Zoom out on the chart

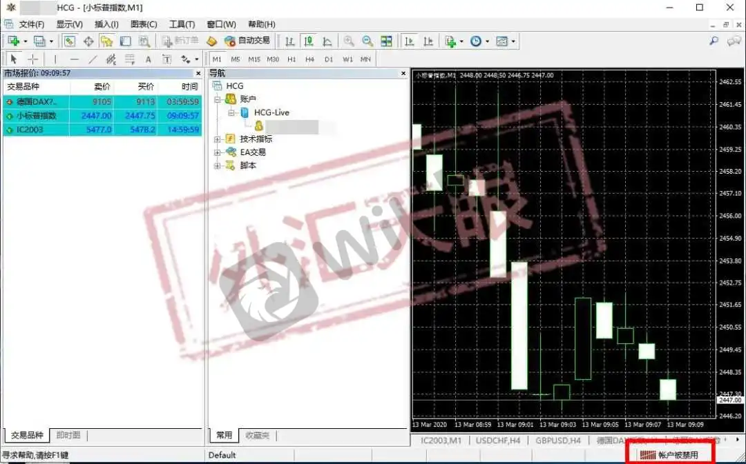click(367, 41)
